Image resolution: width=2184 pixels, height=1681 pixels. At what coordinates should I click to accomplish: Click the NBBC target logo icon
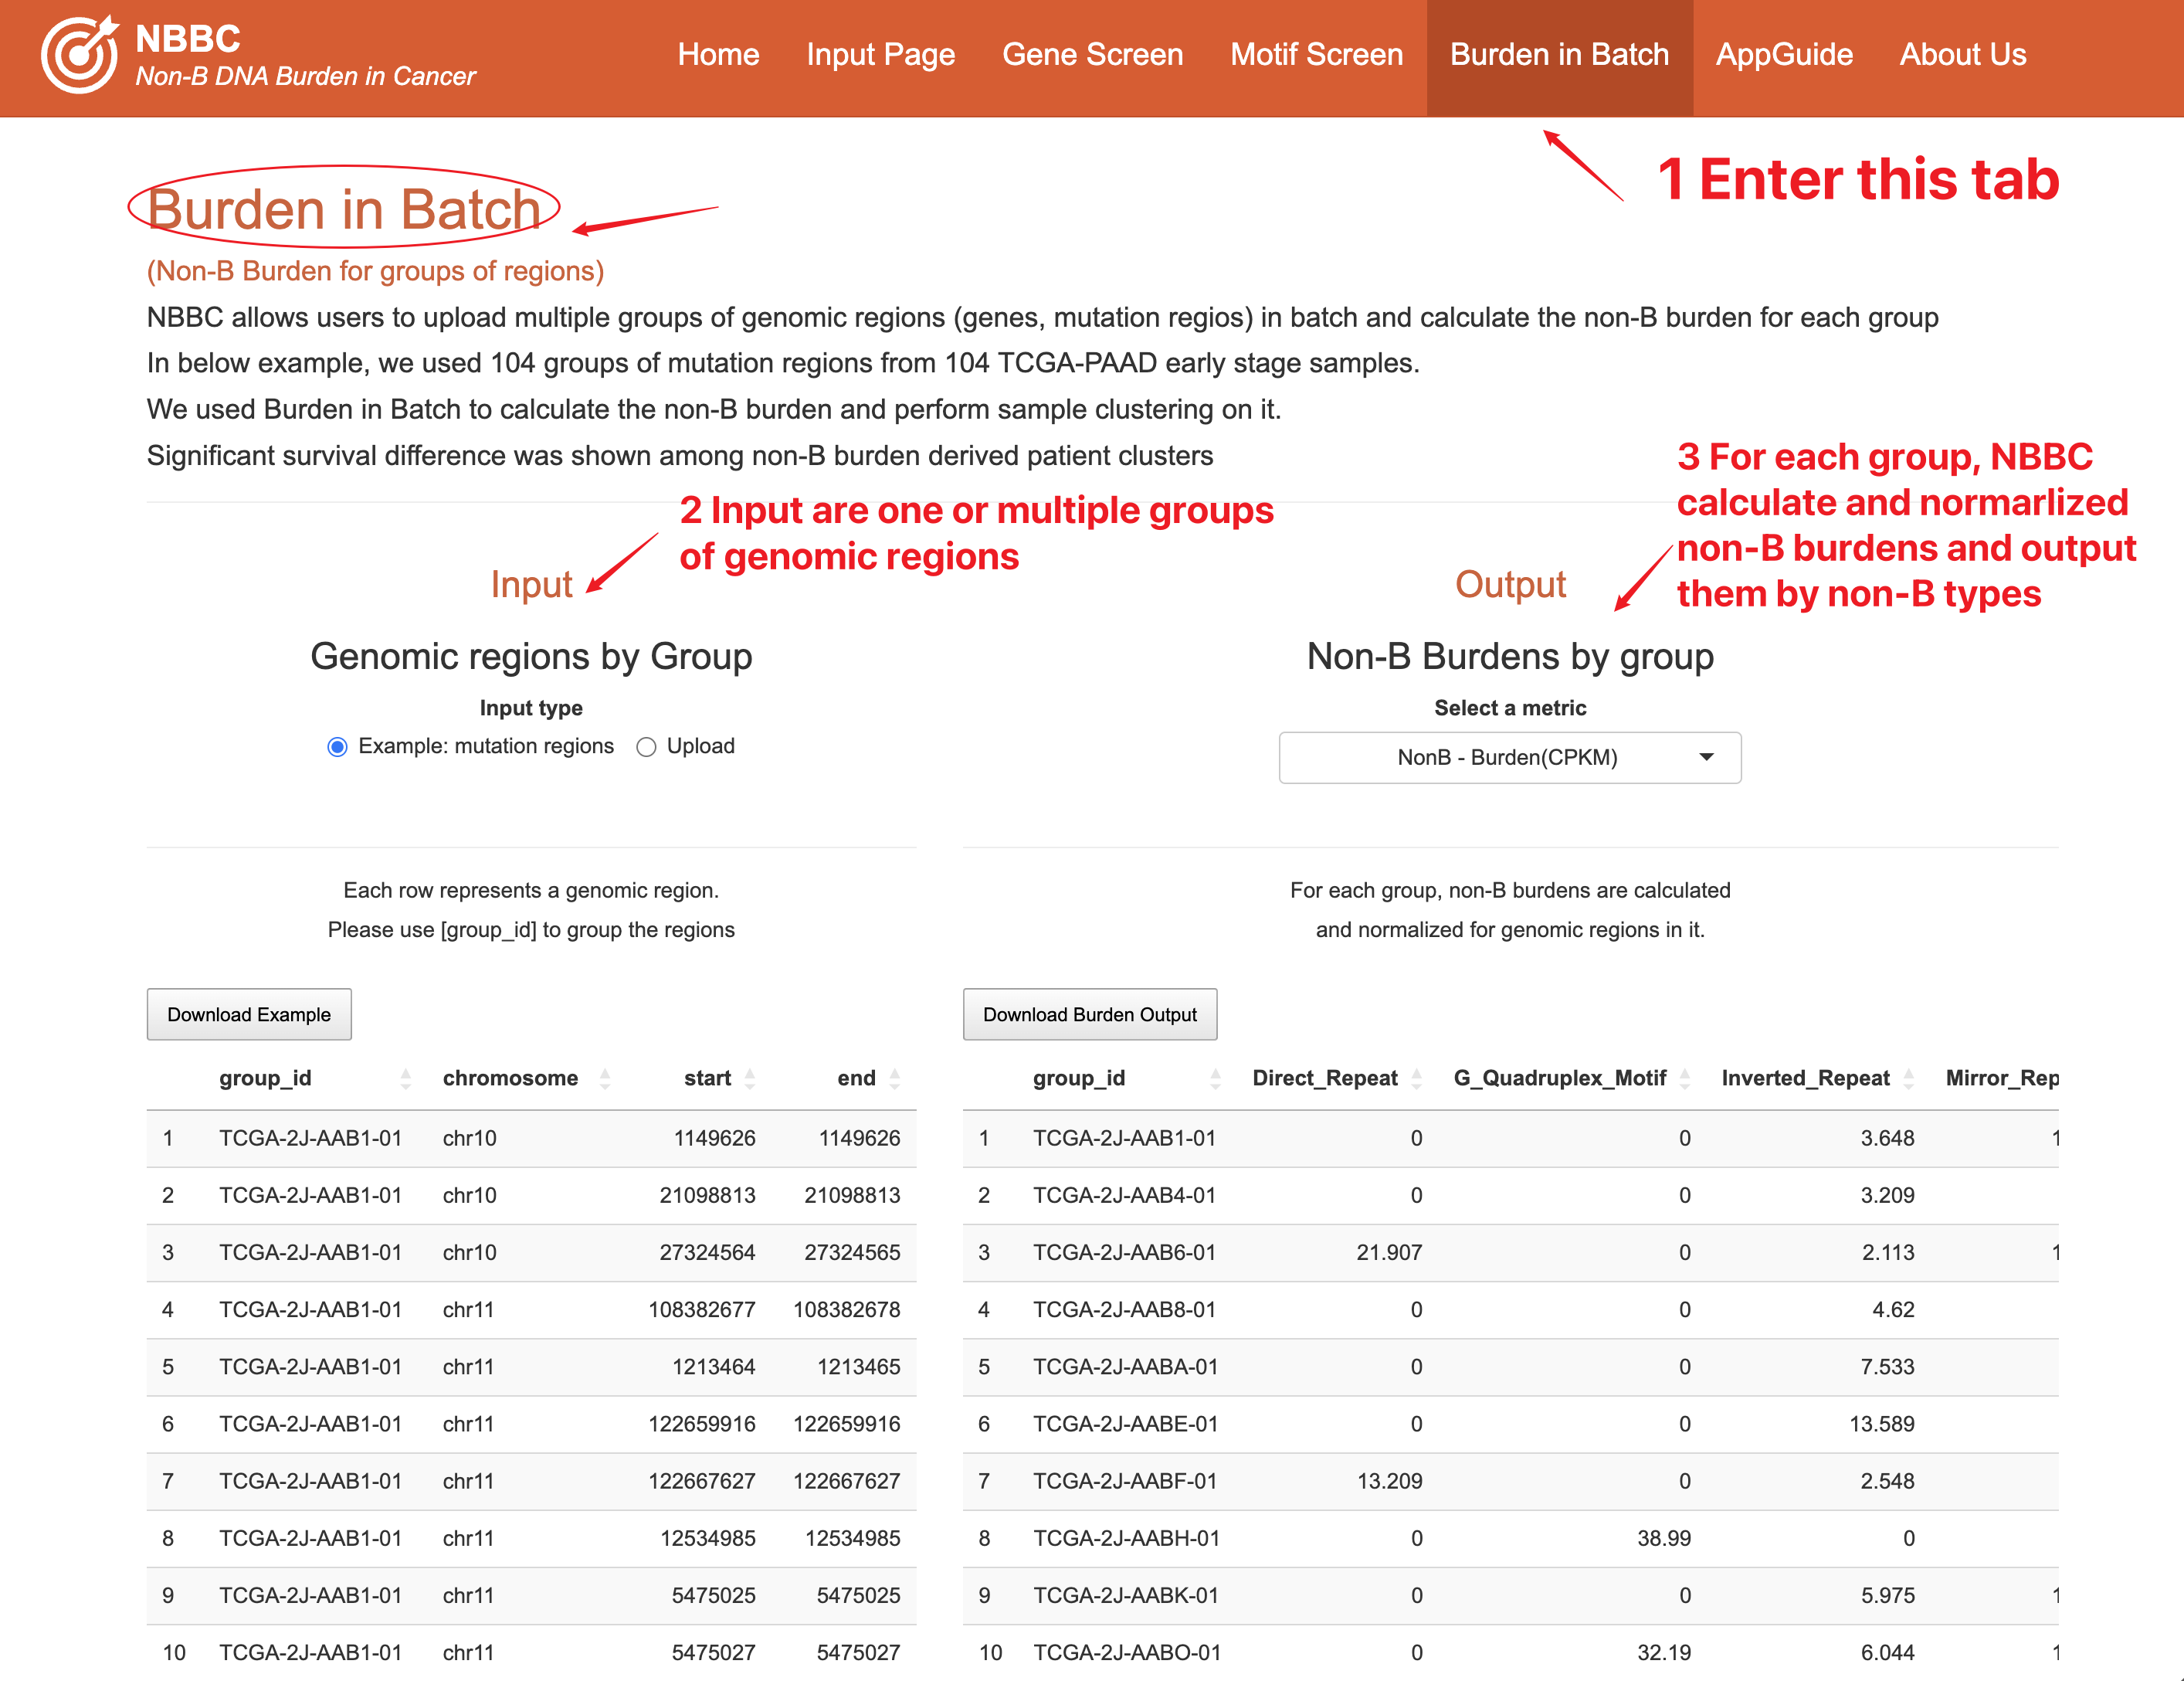[x=79, y=55]
